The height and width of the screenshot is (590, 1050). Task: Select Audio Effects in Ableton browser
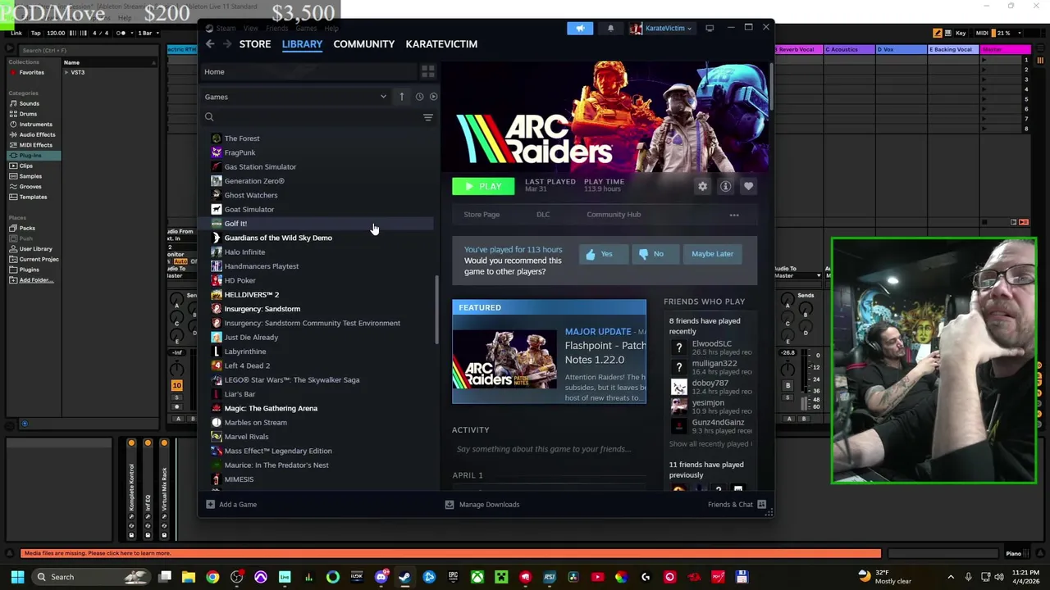pos(37,134)
